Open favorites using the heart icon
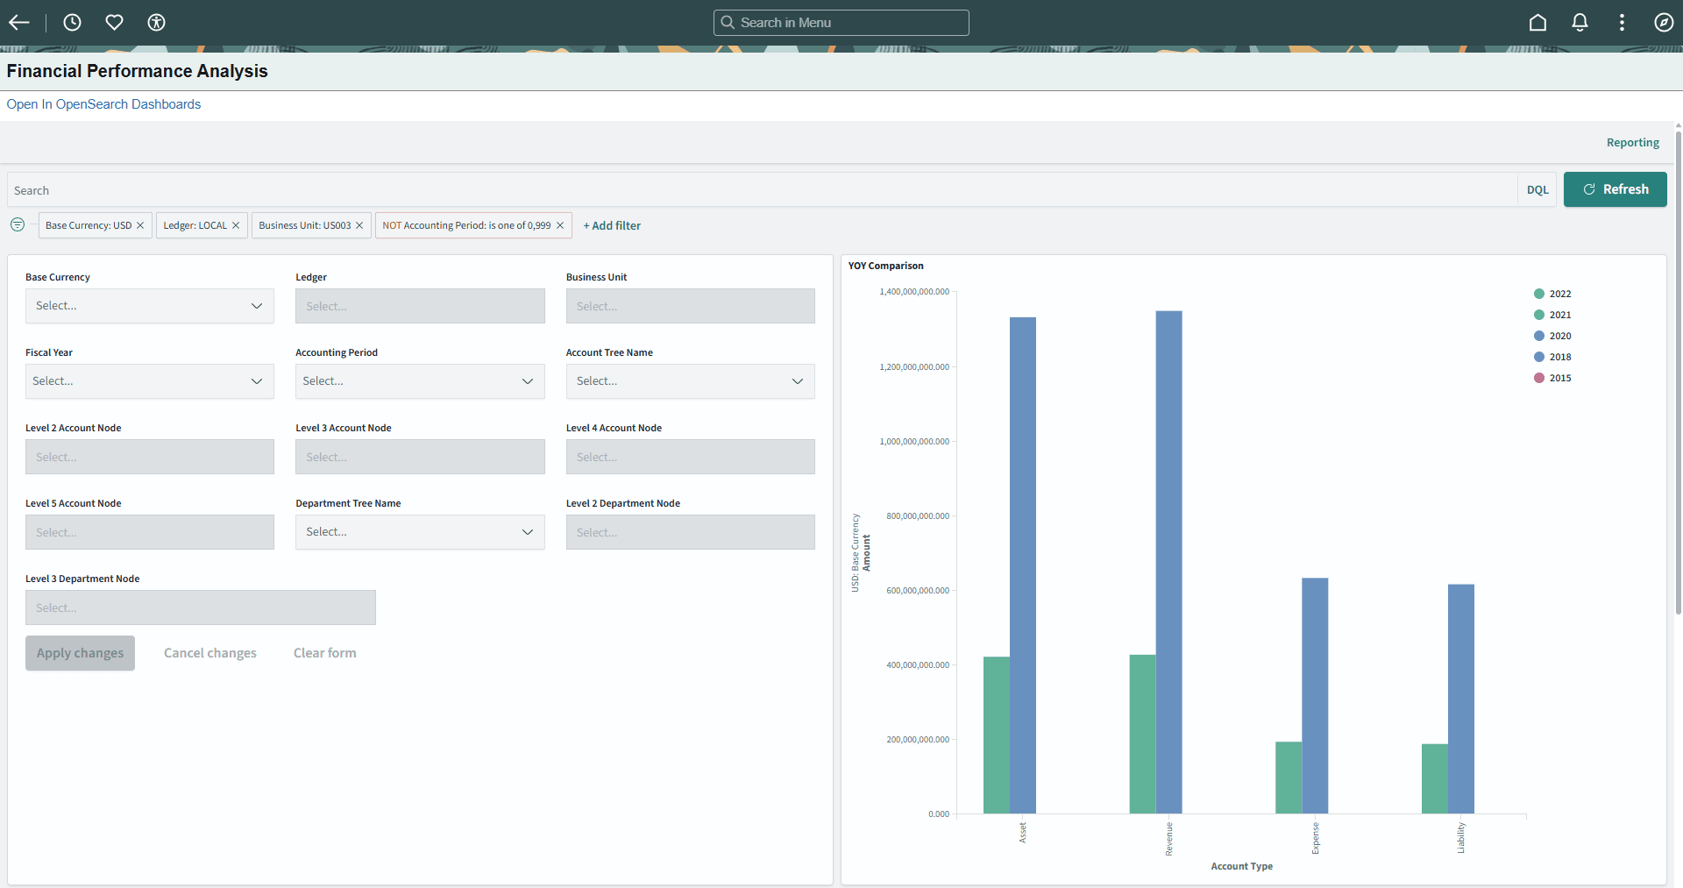This screenshot has width=1683, height=888. click(114, 22)
